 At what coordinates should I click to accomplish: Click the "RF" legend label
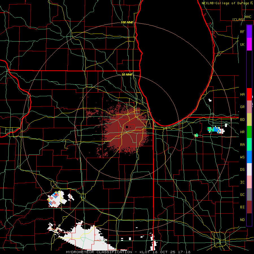coord(242,32)
